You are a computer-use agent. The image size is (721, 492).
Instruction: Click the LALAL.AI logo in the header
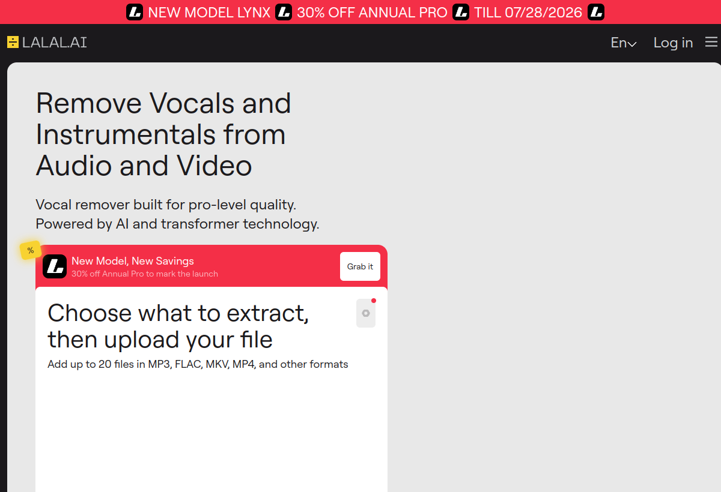coord(47,42)
